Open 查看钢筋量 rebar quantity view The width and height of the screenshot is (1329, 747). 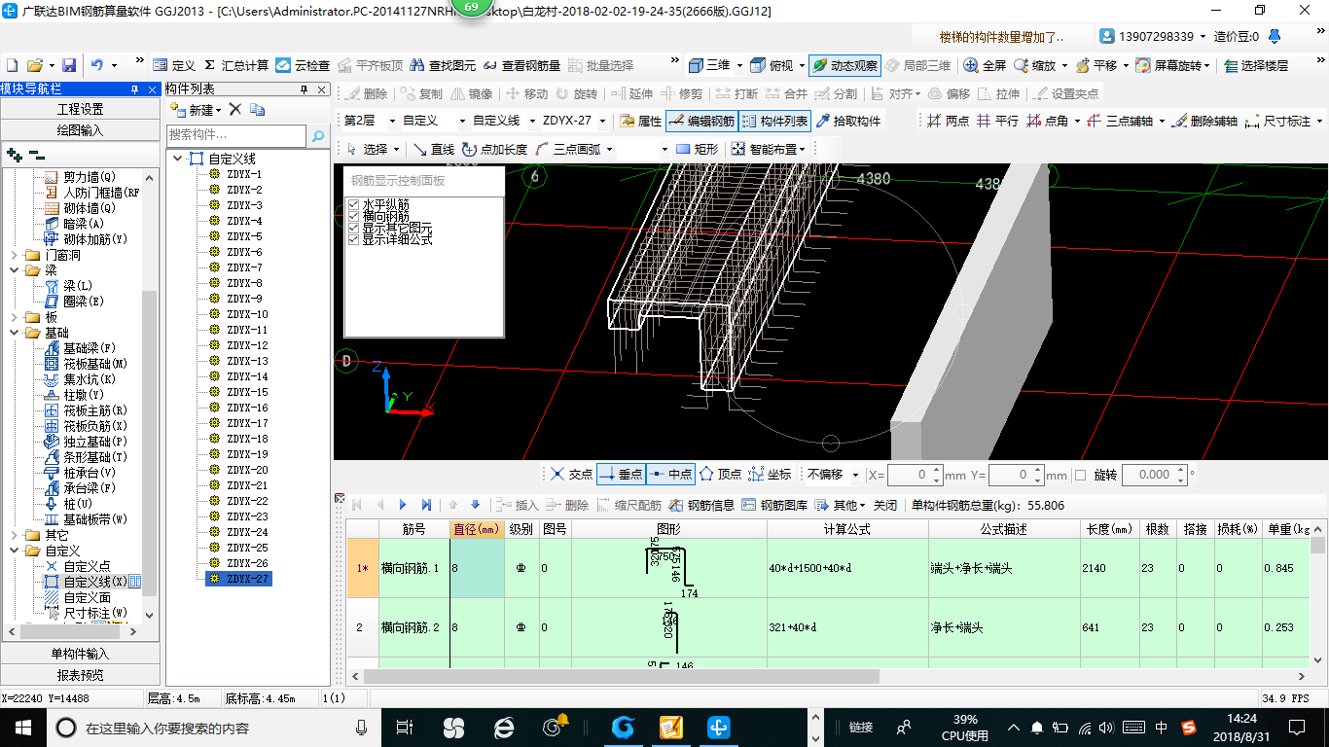pyautogui.click(x=521, y=65)
